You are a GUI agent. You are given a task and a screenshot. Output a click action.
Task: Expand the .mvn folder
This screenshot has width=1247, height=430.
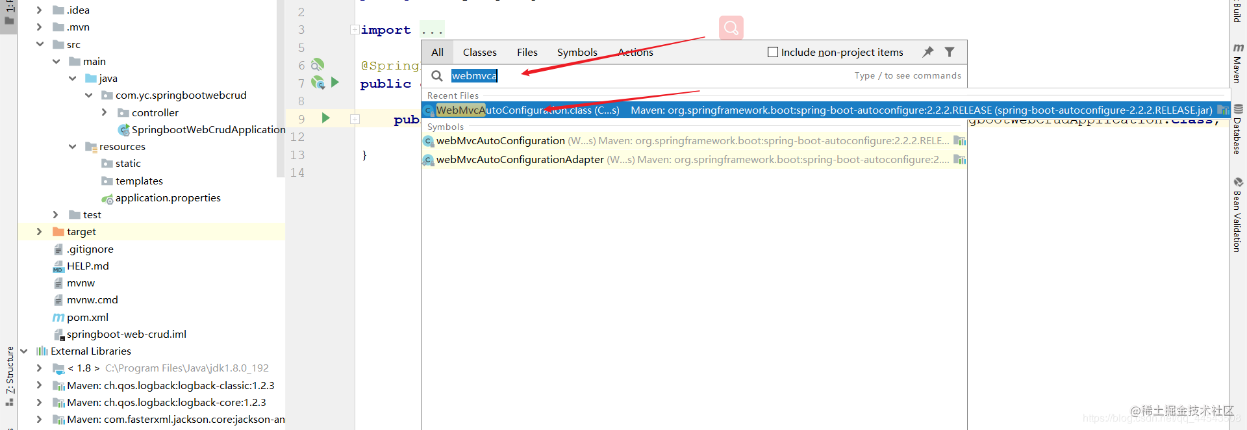[x=39, y=27]
